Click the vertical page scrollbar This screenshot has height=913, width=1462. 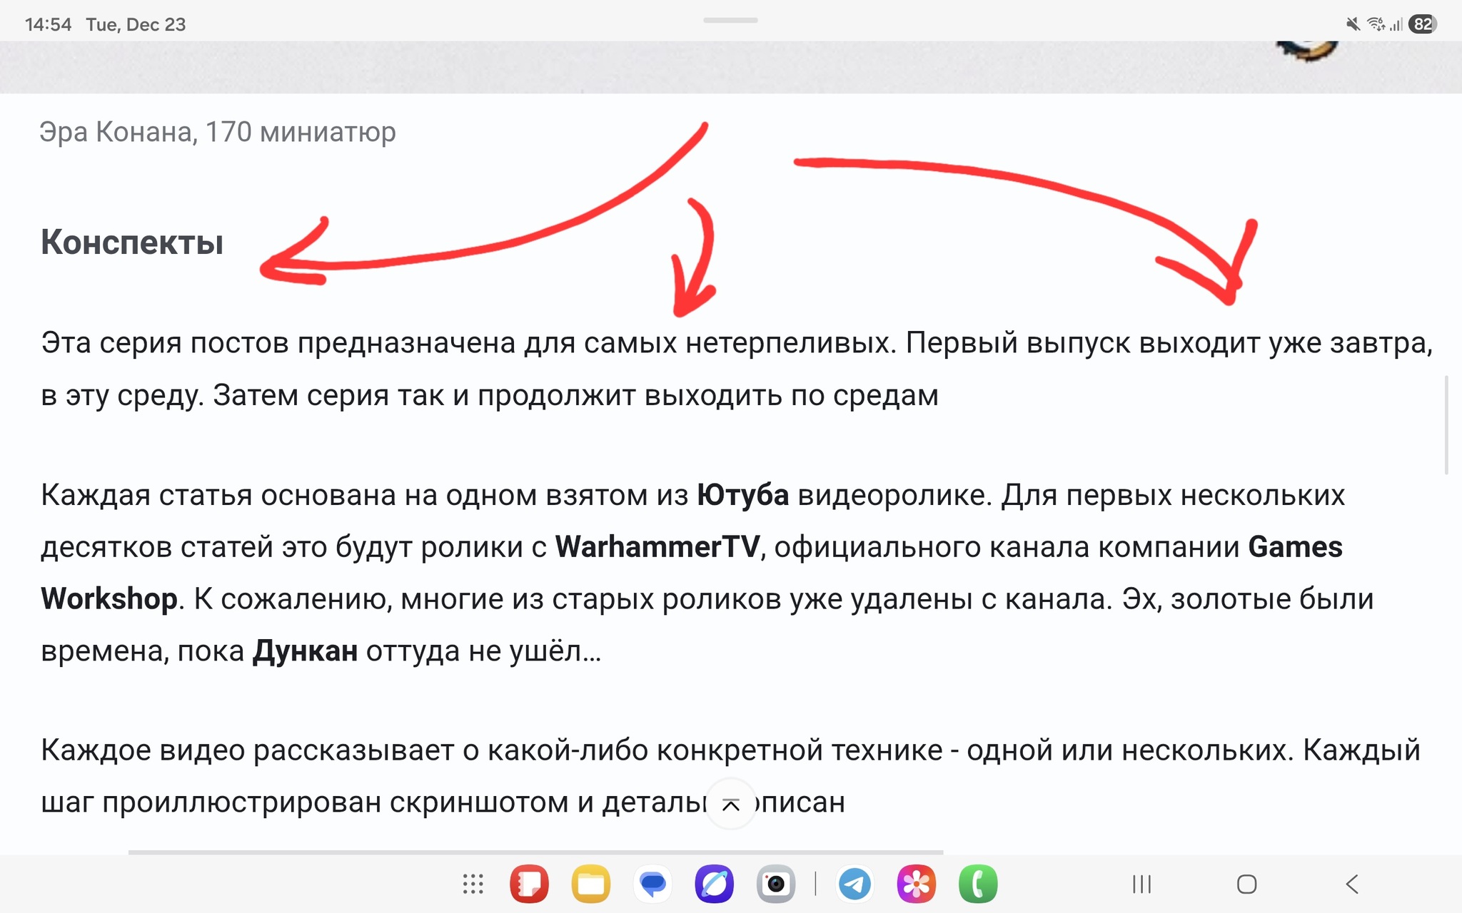click(x=1446, y=424)
